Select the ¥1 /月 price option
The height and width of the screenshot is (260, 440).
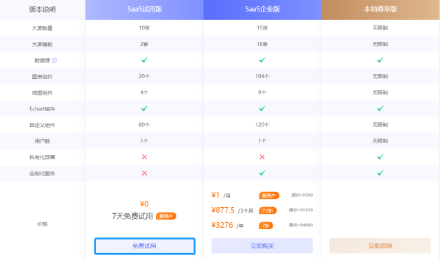click(x=221, y=196)
